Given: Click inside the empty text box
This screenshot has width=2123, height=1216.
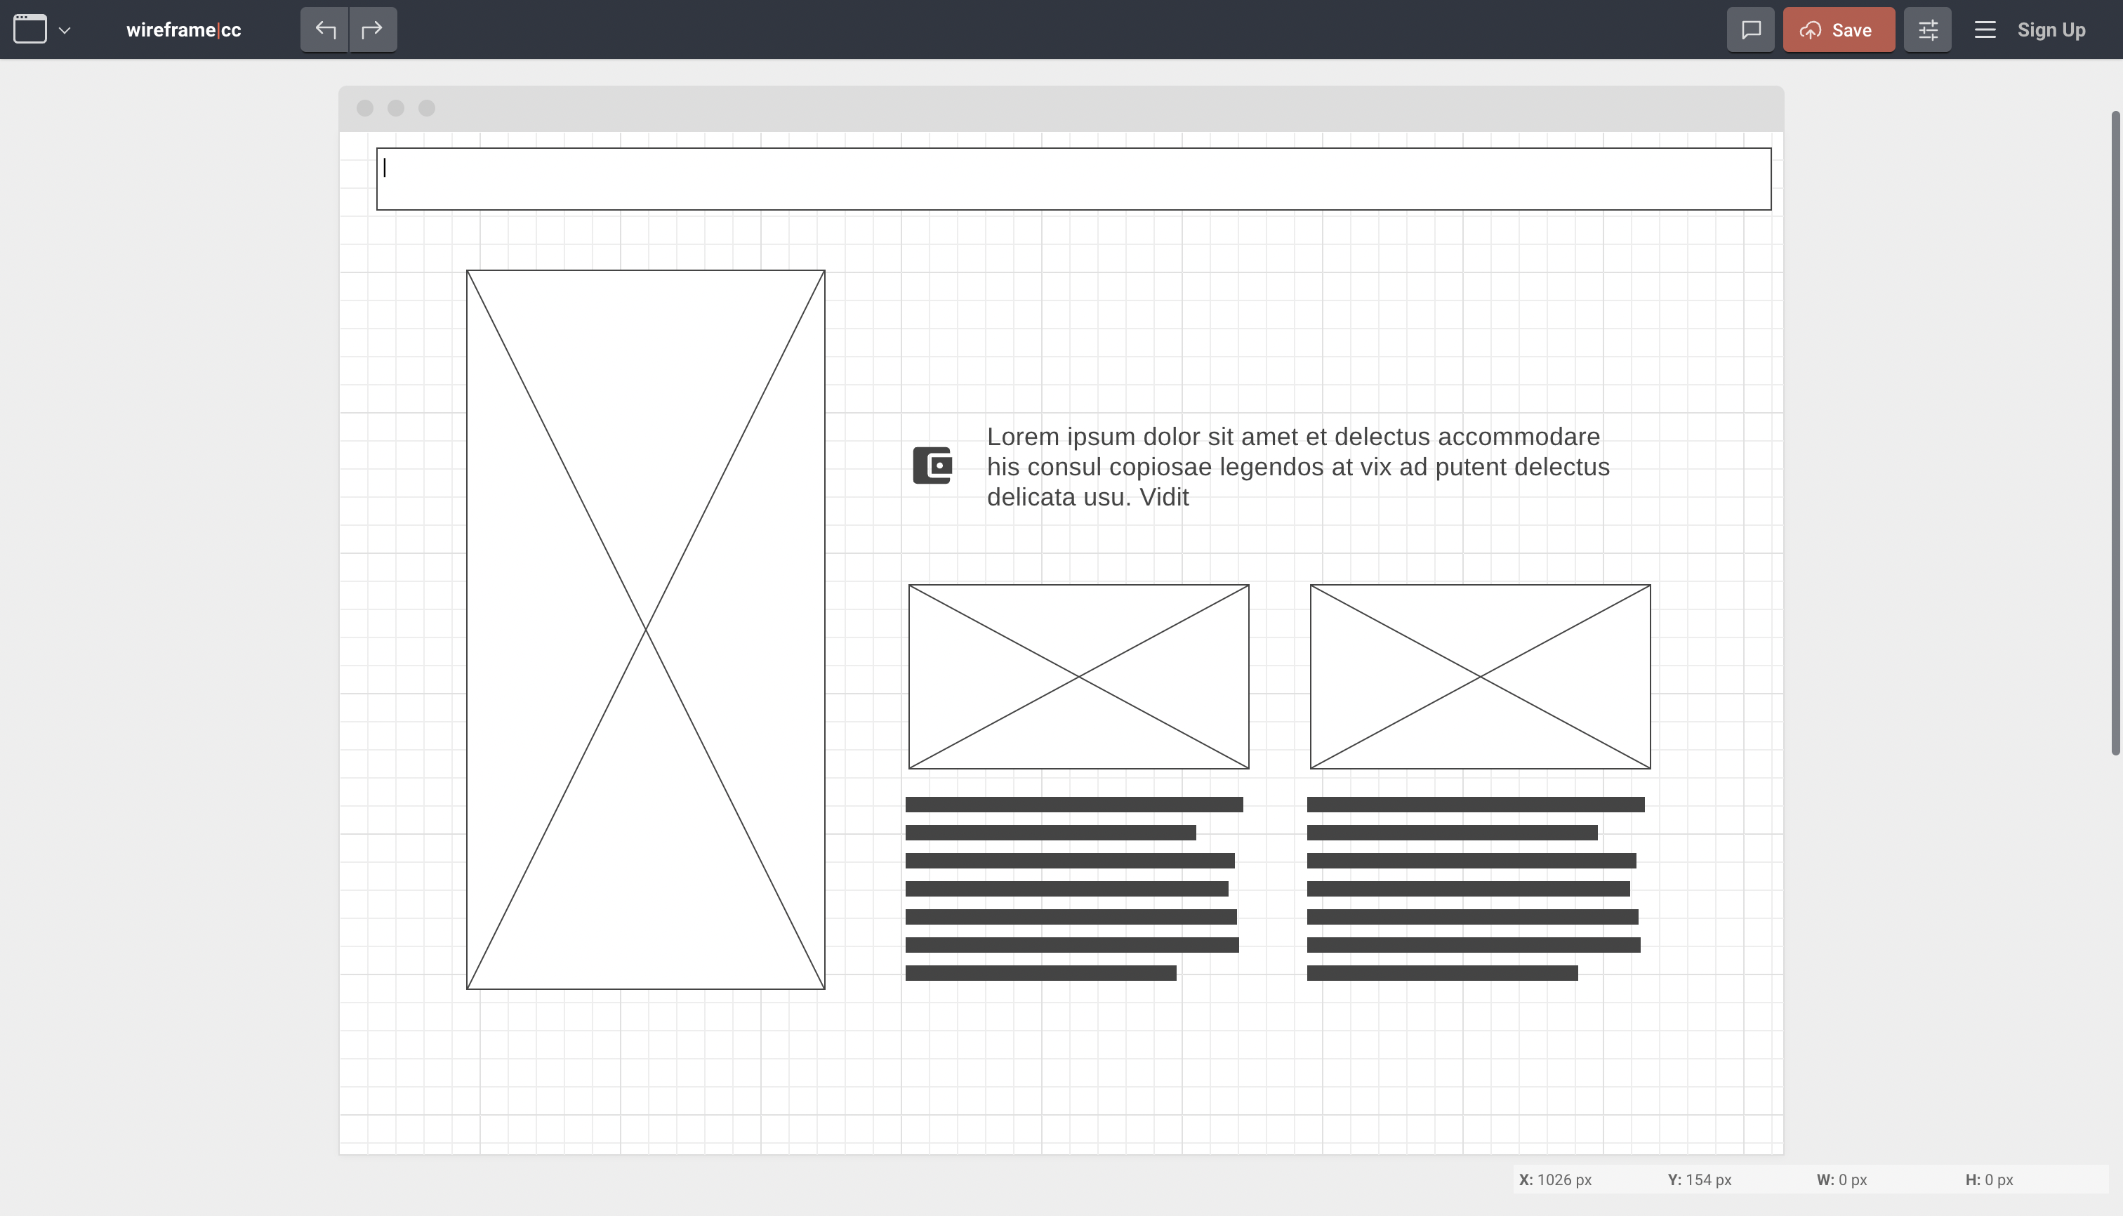Looking at the screenshot, I should [1073, 179].
